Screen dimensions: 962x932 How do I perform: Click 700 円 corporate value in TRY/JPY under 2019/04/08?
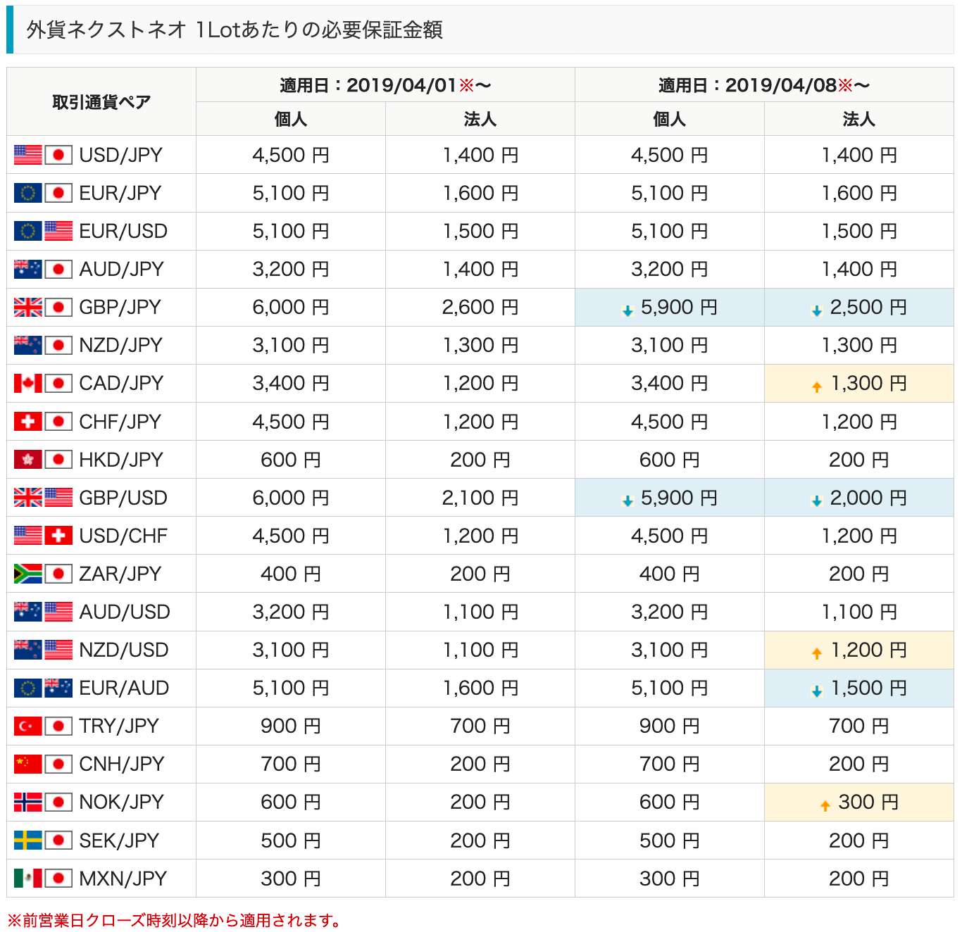click(859, 726)
